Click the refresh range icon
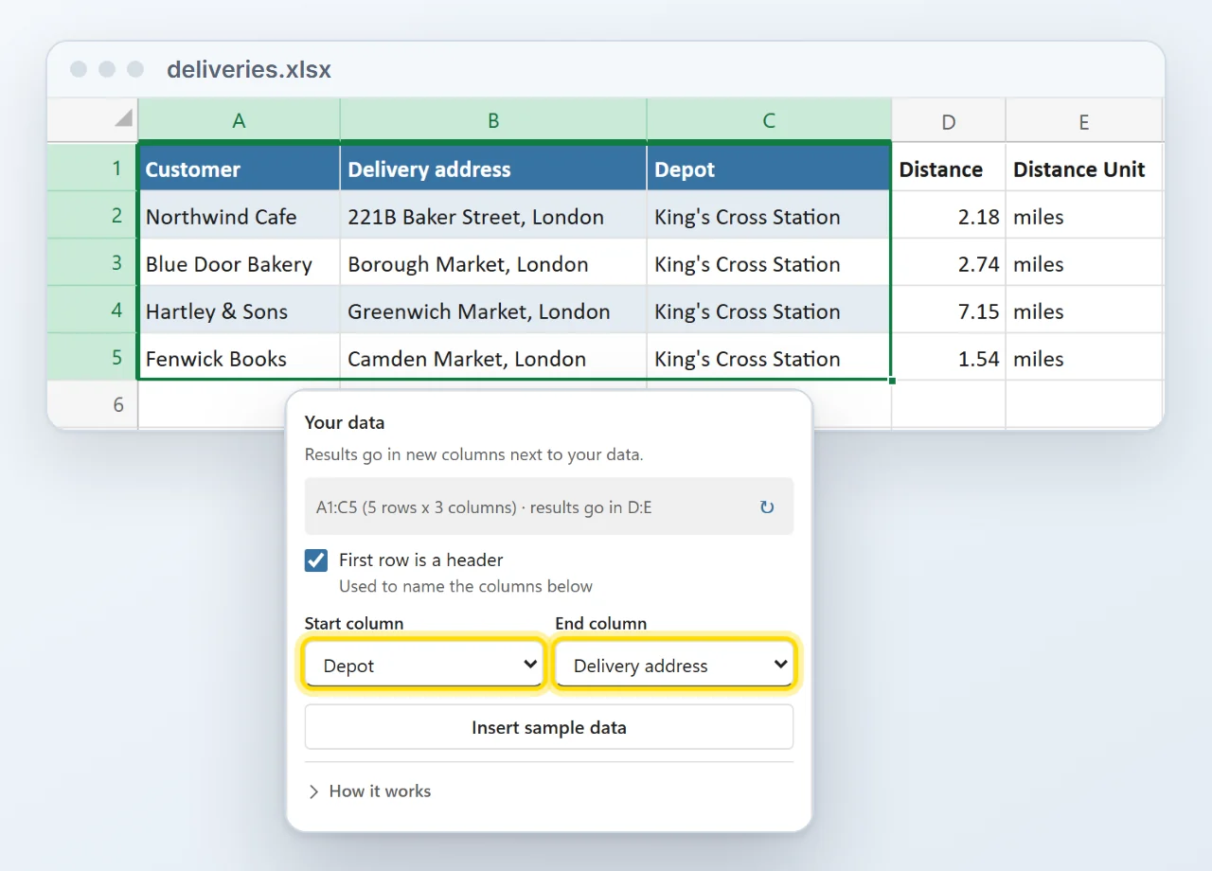The width and height of the screenshot is (1212, 871). [x=767, y=507]
